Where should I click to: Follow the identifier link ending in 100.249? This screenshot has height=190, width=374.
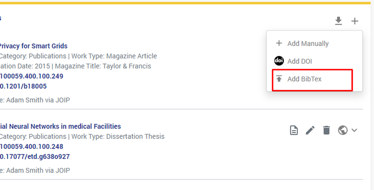click(x=32, y=76)
